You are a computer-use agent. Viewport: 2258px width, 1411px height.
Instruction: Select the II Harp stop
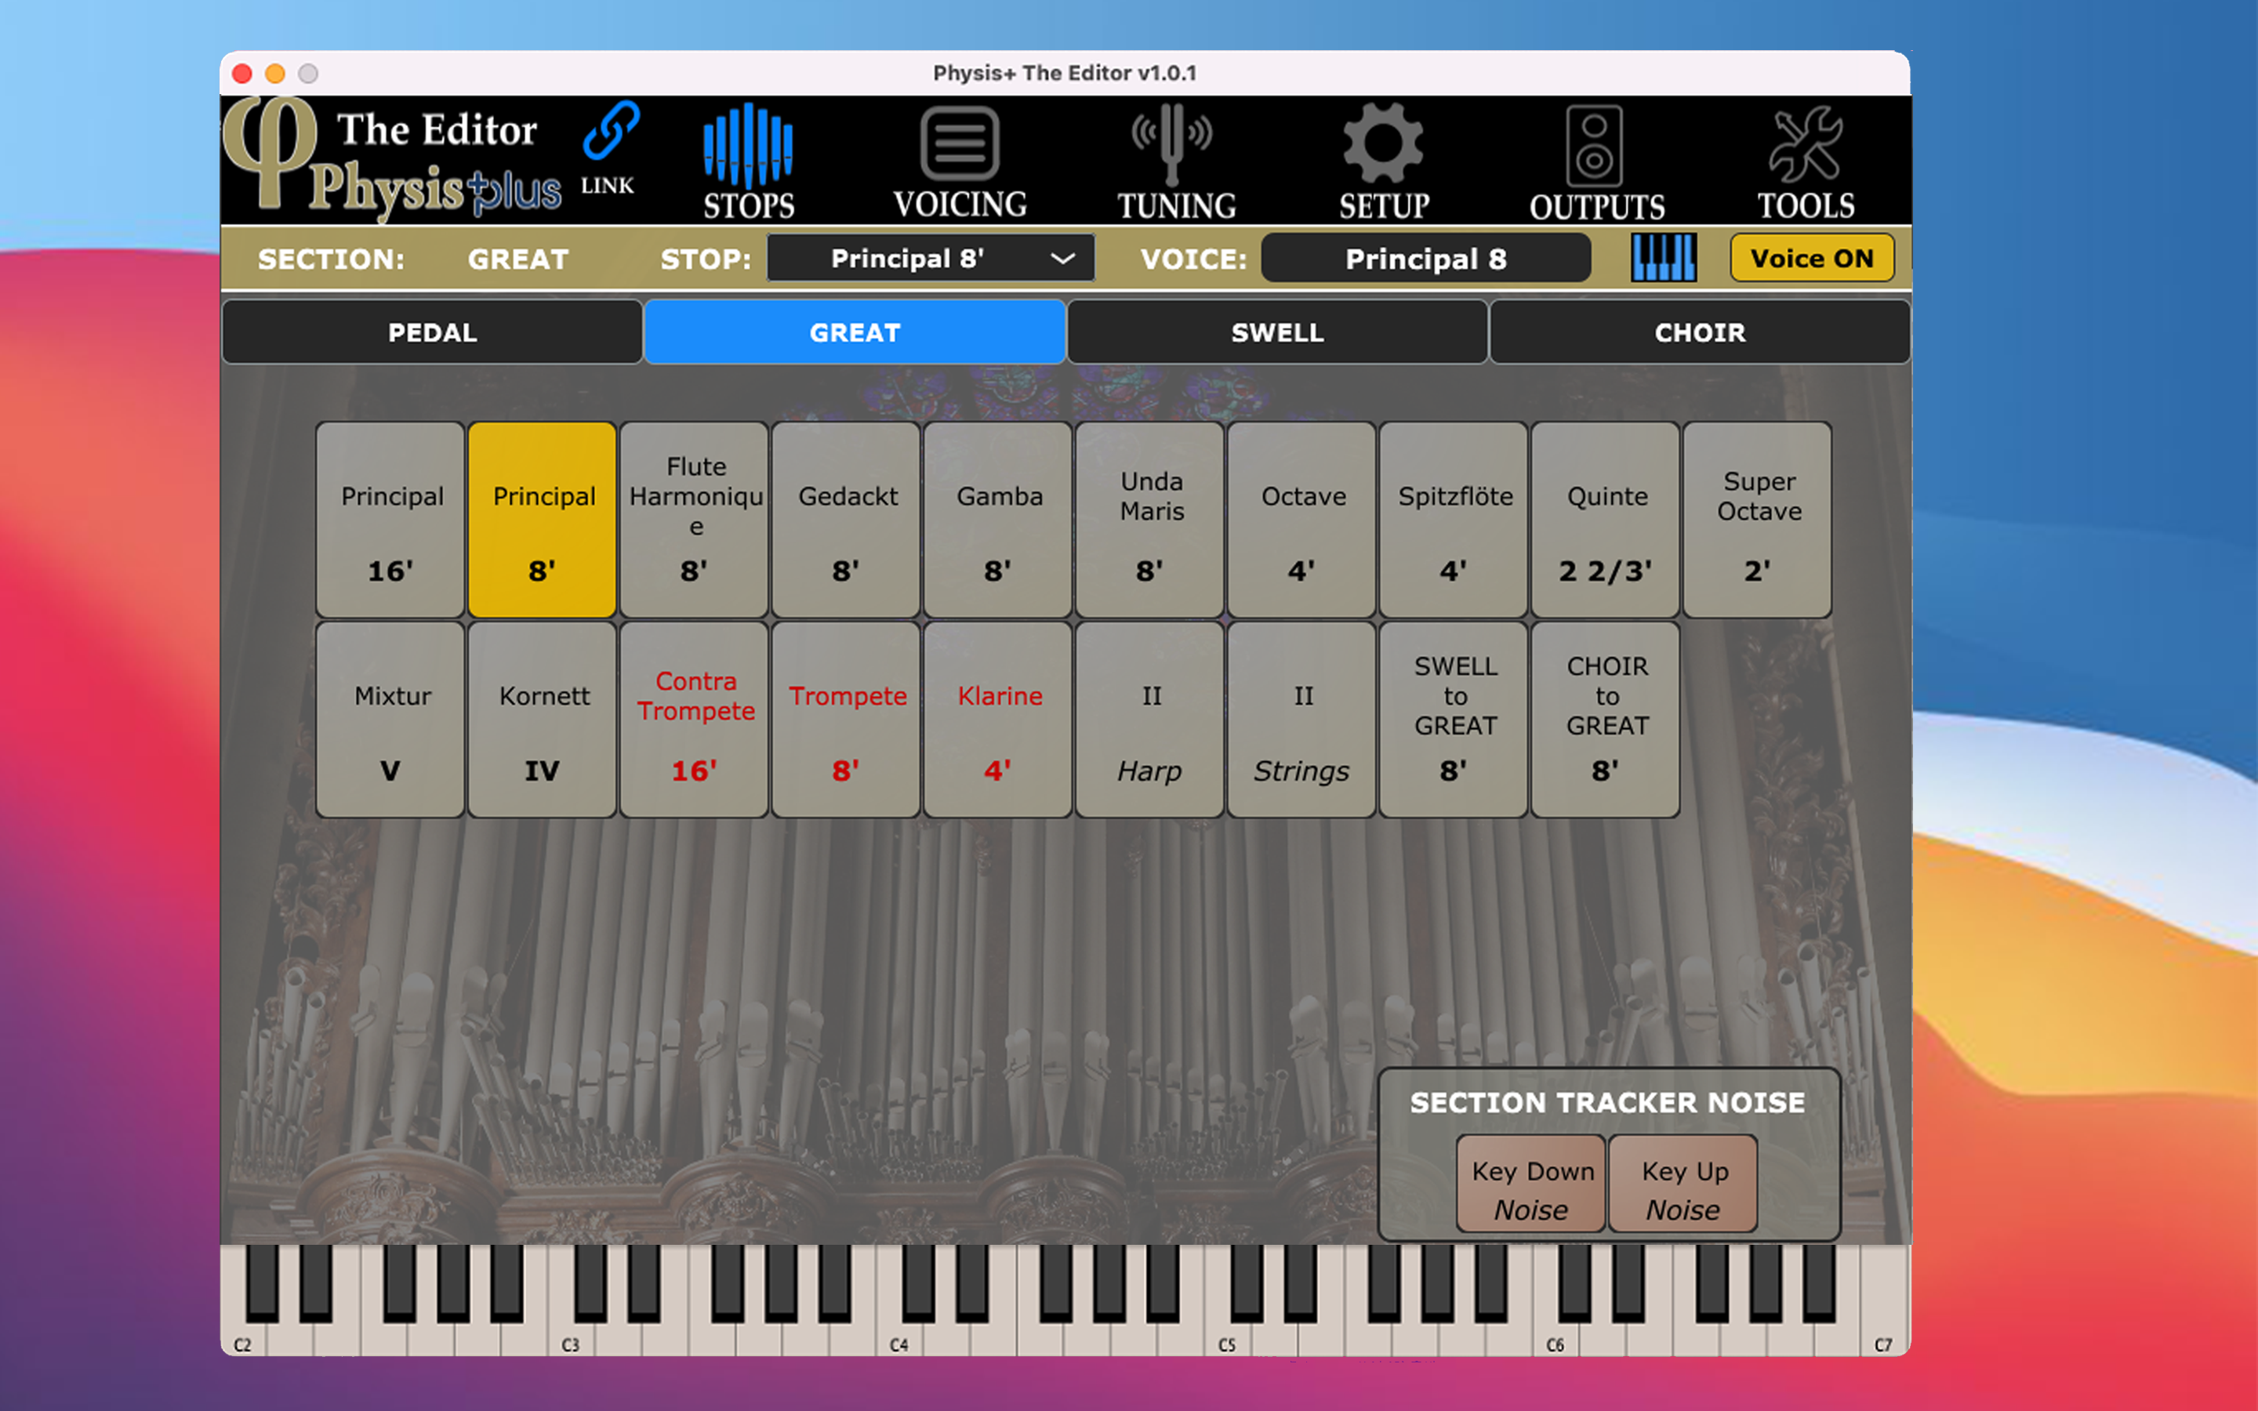(1150, 720)
